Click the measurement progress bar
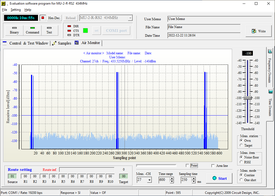275x196 pixels. click(156, 165)
